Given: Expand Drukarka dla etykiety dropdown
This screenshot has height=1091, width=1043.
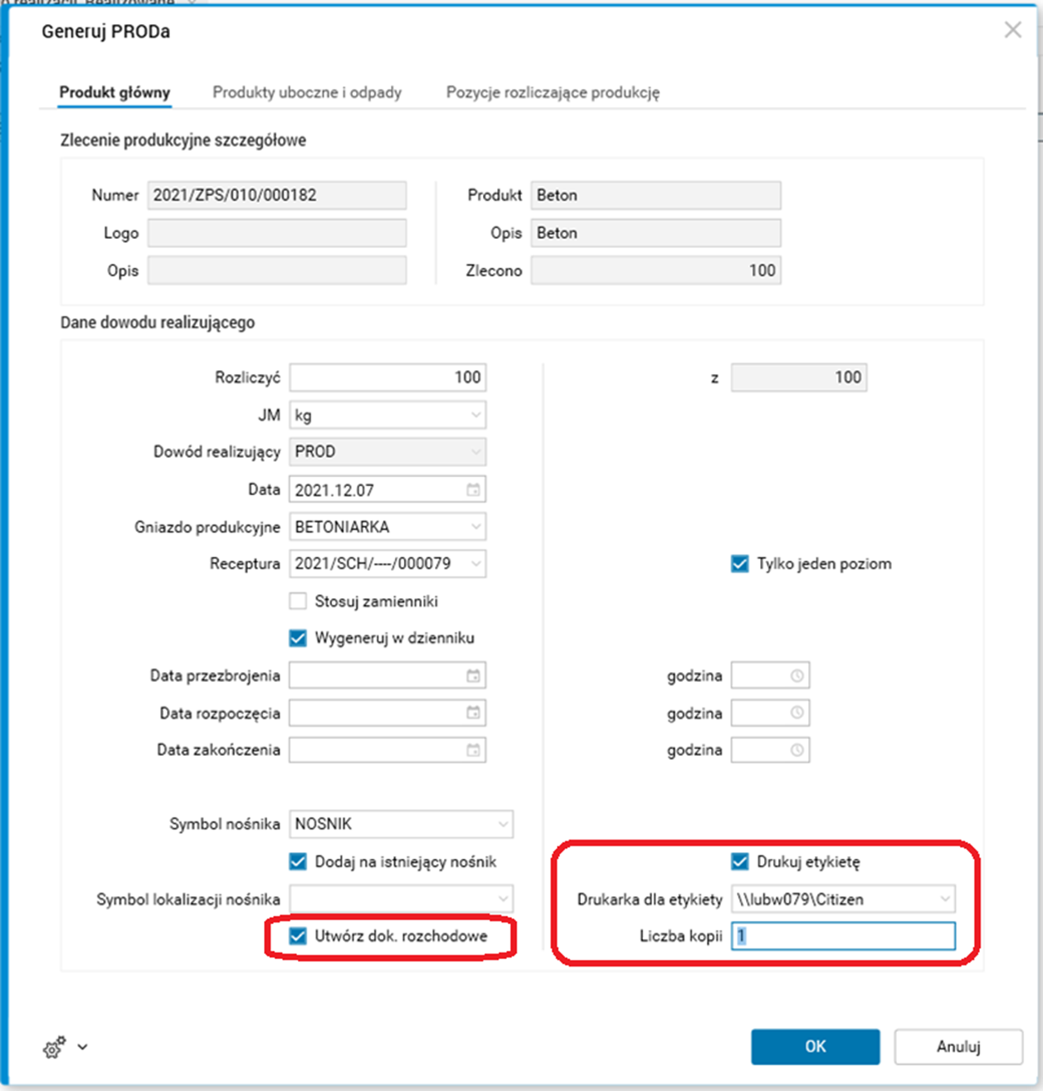Looking at the screenshot, I should click(x=944, y=899).
